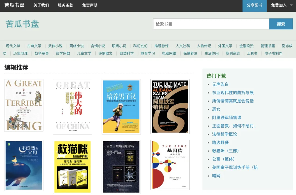
Task: Browse the 人文社科 category
Action: click(x=183, y=46)
